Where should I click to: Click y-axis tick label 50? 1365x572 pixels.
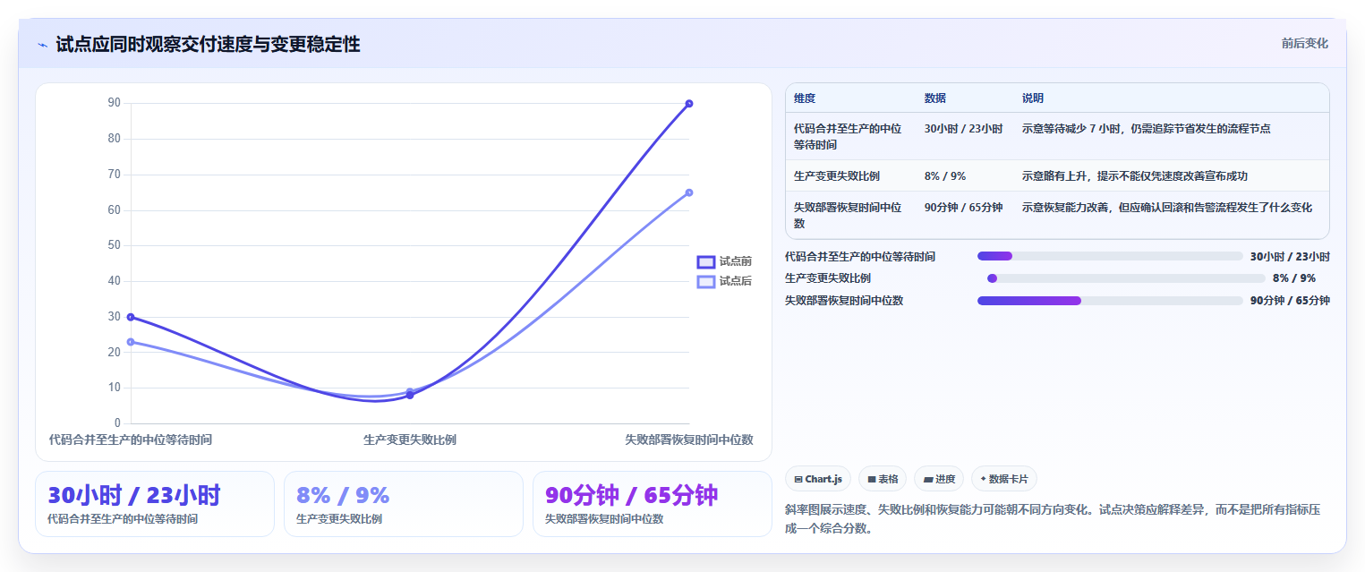point(114,245)
